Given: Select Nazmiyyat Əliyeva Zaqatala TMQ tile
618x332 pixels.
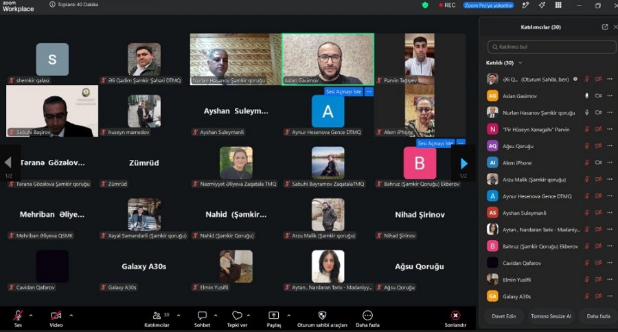Looking at the screenshot, I should [236, 163].
